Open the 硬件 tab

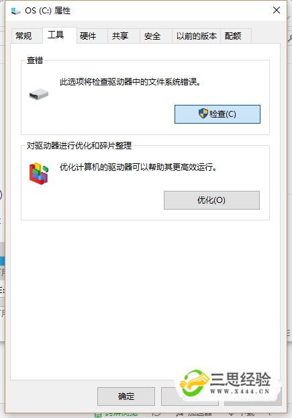click(x=88, y=36)
